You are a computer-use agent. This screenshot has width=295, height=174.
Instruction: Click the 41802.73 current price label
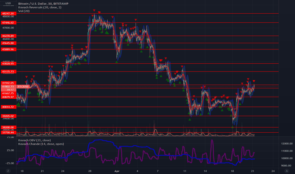click(x=9, y=87)
